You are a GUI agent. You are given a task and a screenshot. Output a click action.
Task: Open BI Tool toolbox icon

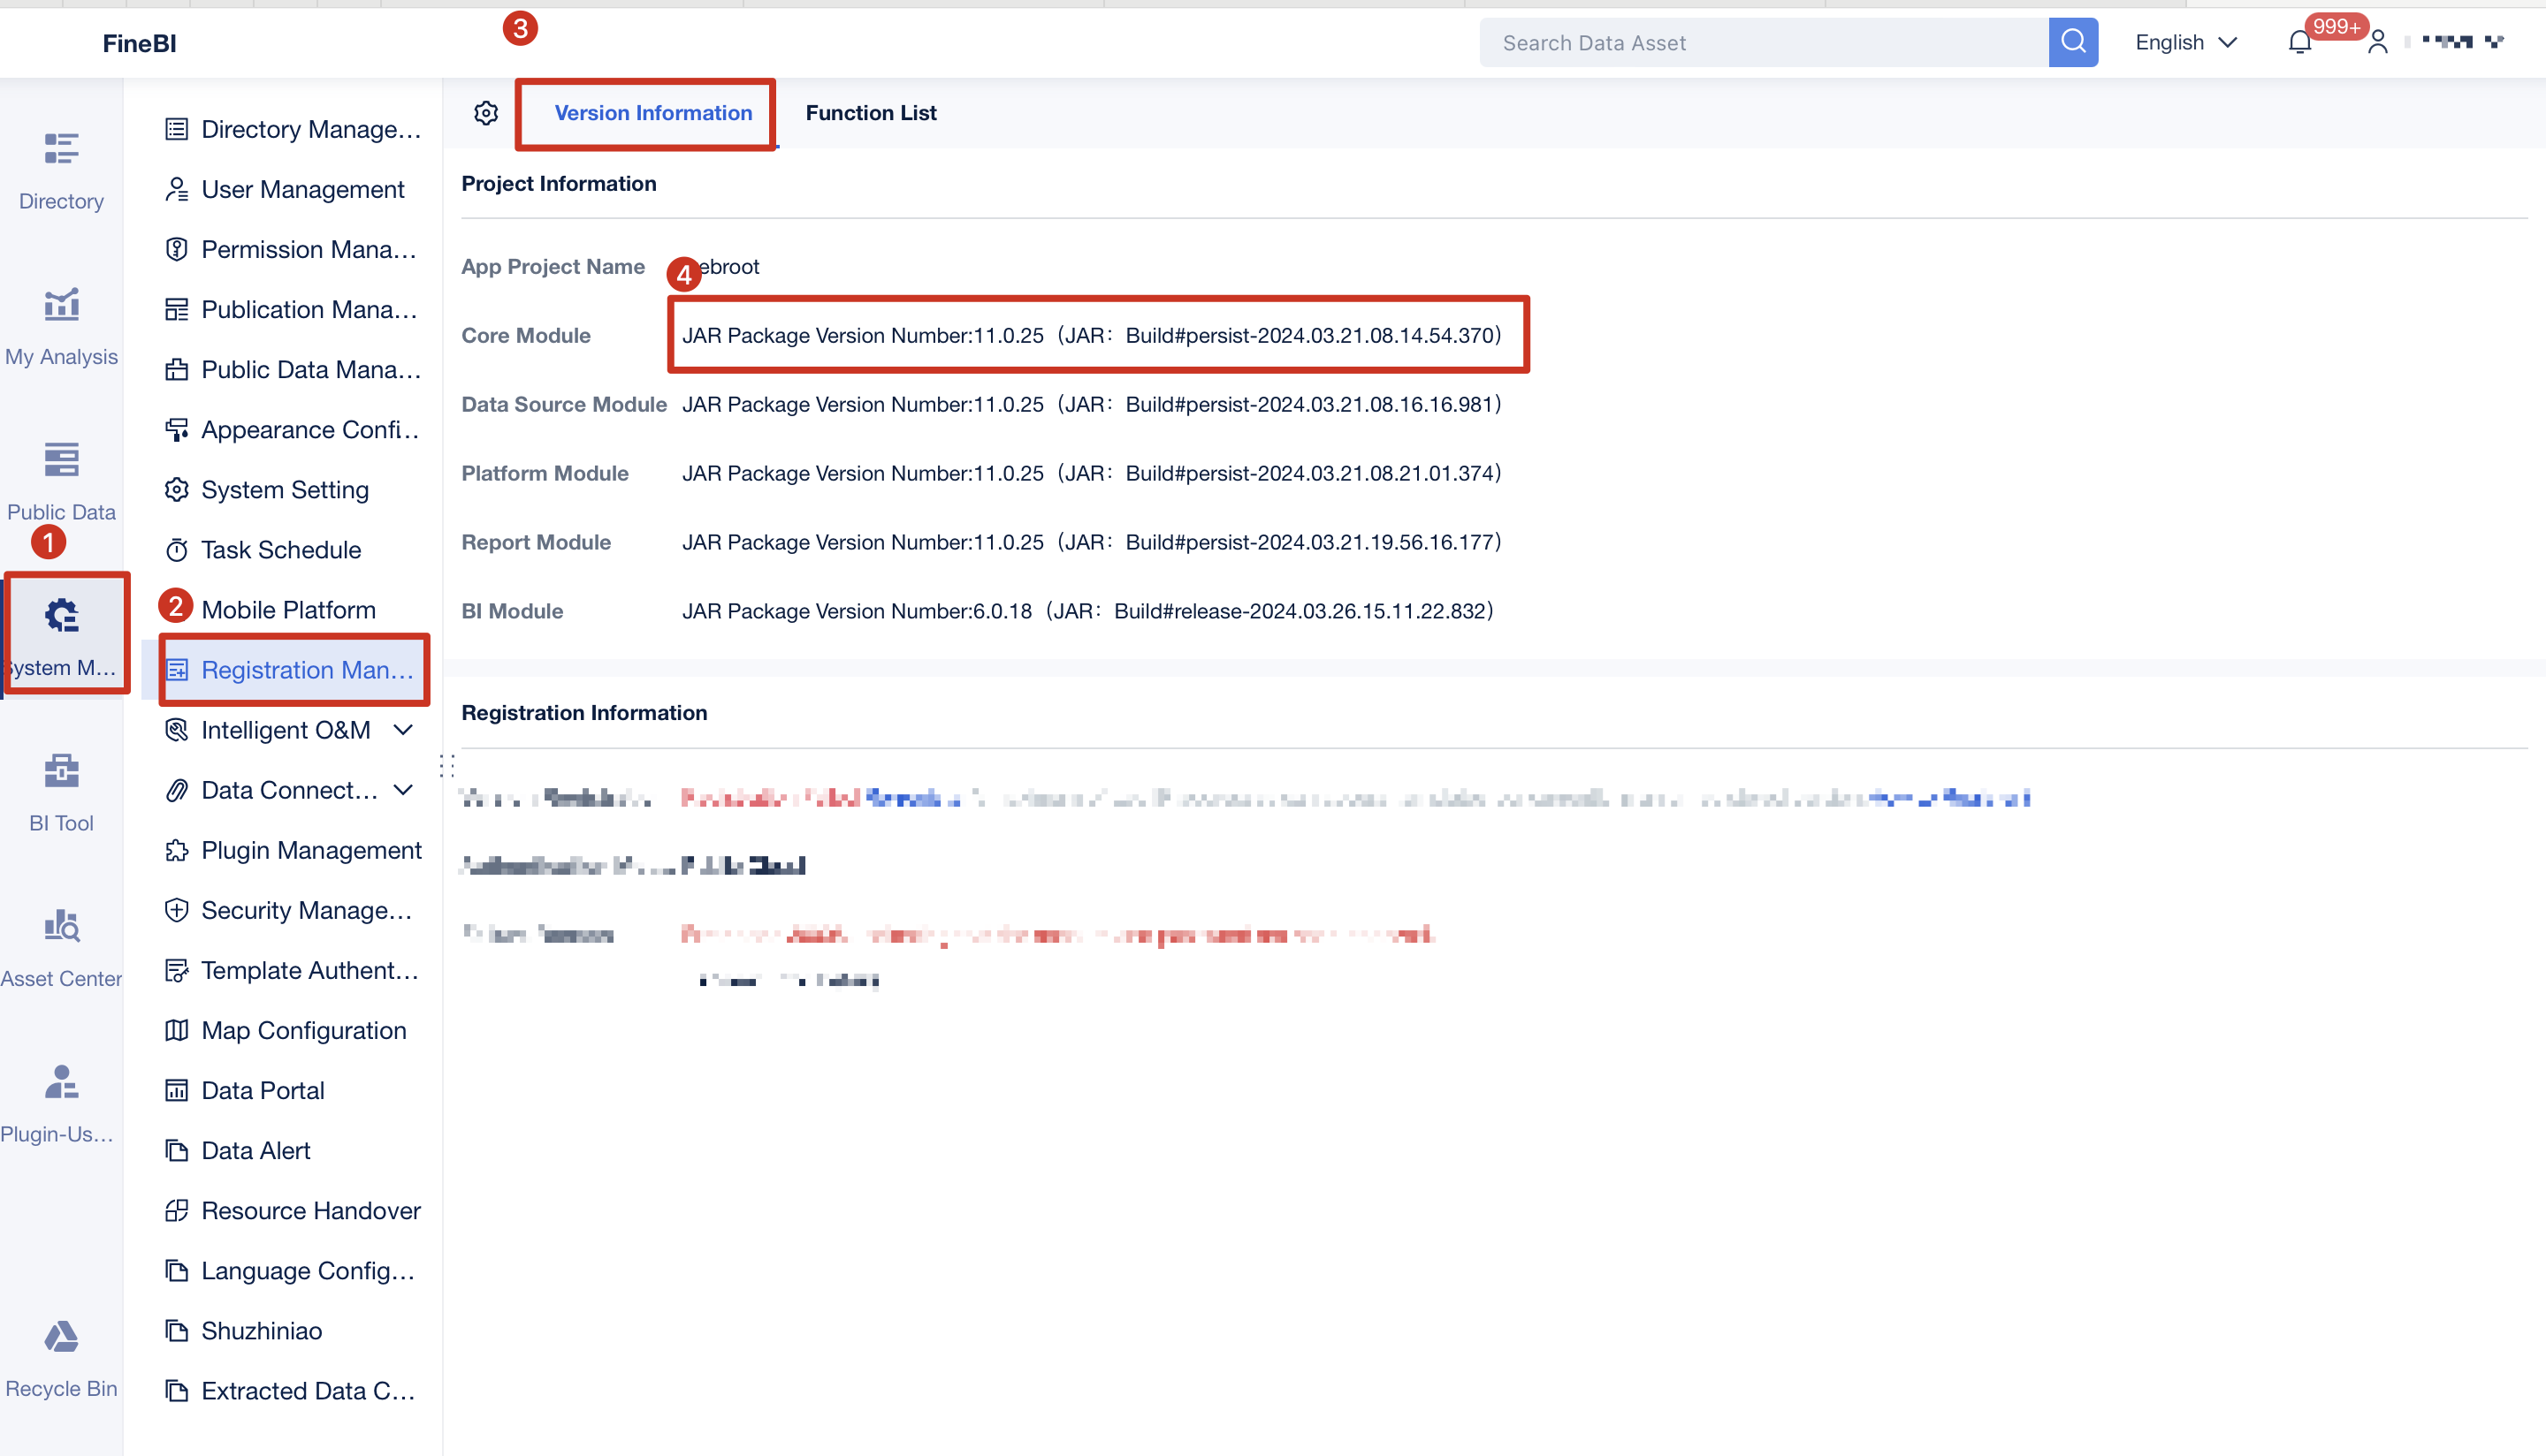[x=61, y=771]
